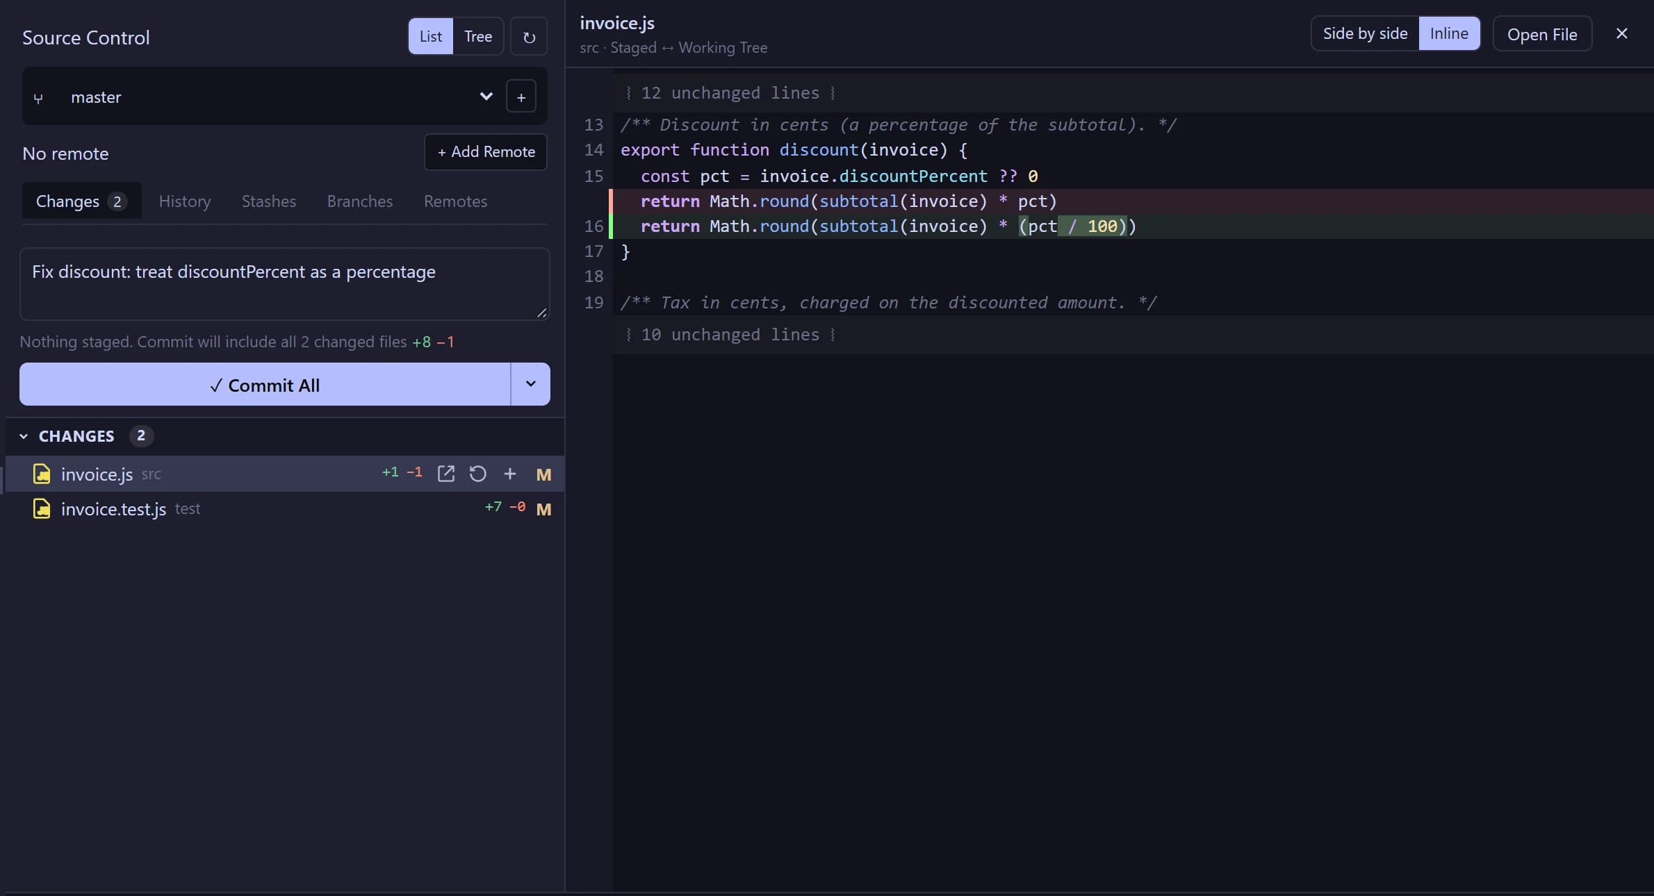Viewport: 1654px width, 896px height.
Task: Open the History tab
Action: (184, 201)
